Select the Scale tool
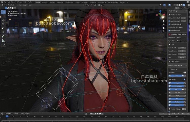The height and width of the screenshot is (122, 190). coord(3,28)
